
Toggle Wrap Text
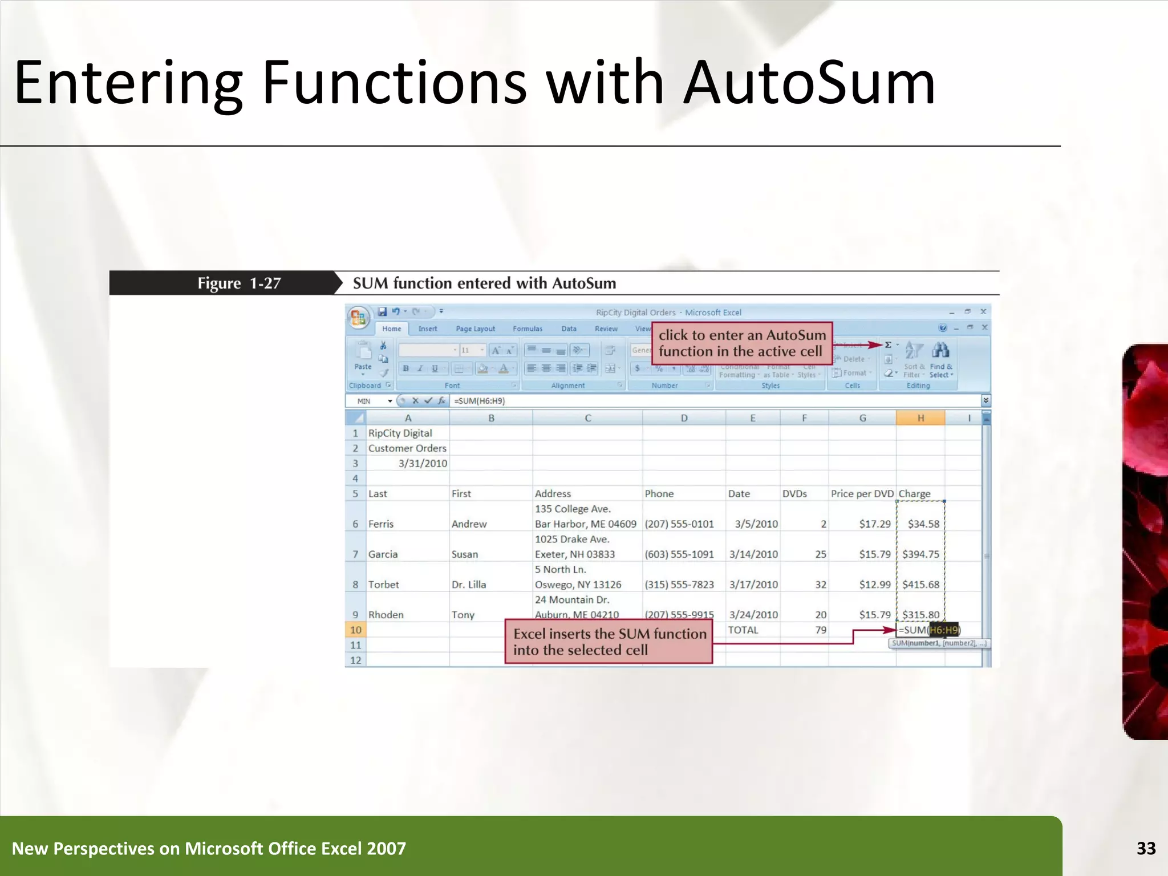[610, 350]
